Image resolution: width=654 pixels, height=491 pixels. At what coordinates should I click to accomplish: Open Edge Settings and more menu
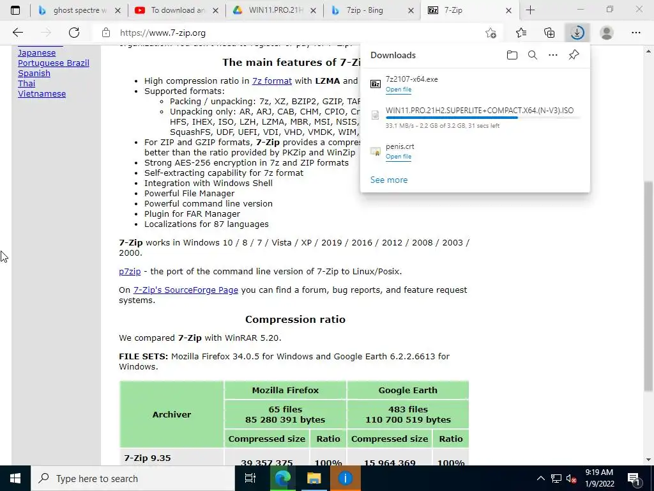[635, 33]
